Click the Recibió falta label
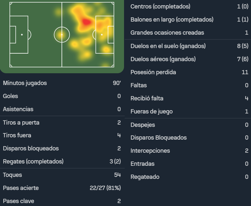The image size is (251, 206). pos(147,98)
